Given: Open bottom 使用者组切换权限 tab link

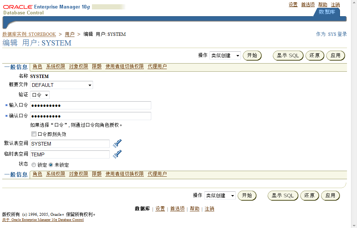Looking at the screenshot, I should 125,174.
